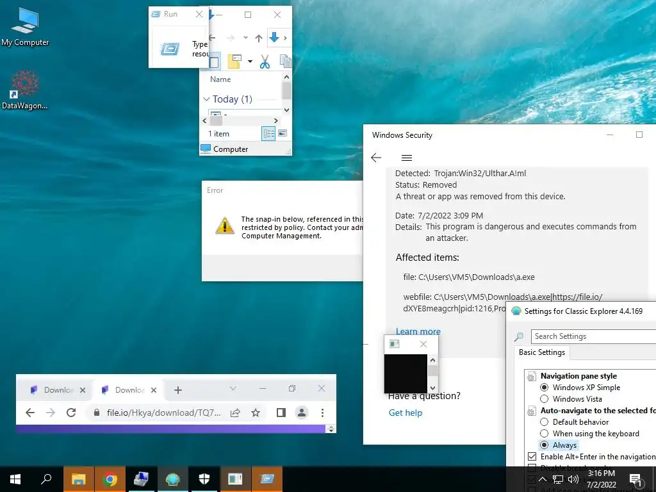Viewport: 656px width, 492px height.
Task: Close the first Download tab in Chrome
Action: click(x=83, y=390)
